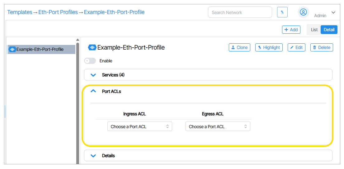Switch to the Detail view tab

(329, 30)
